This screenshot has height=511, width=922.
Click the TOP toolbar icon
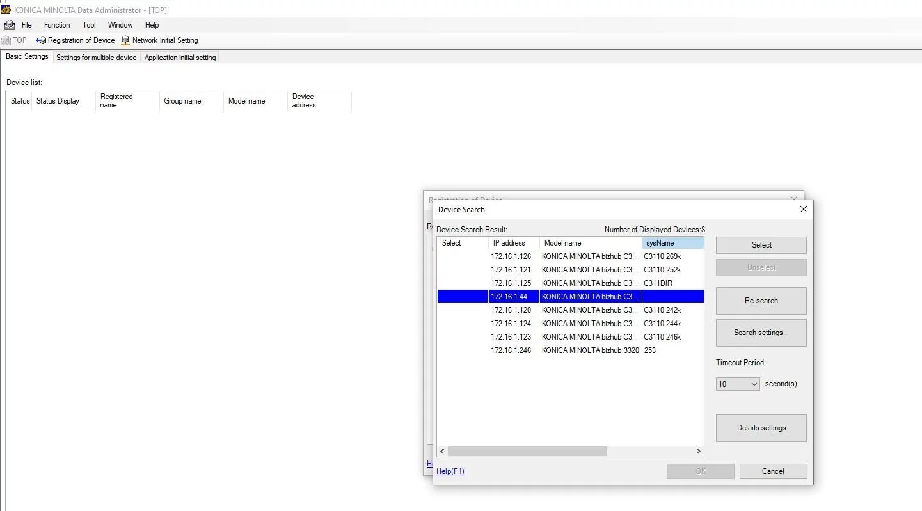click(6, 40)
